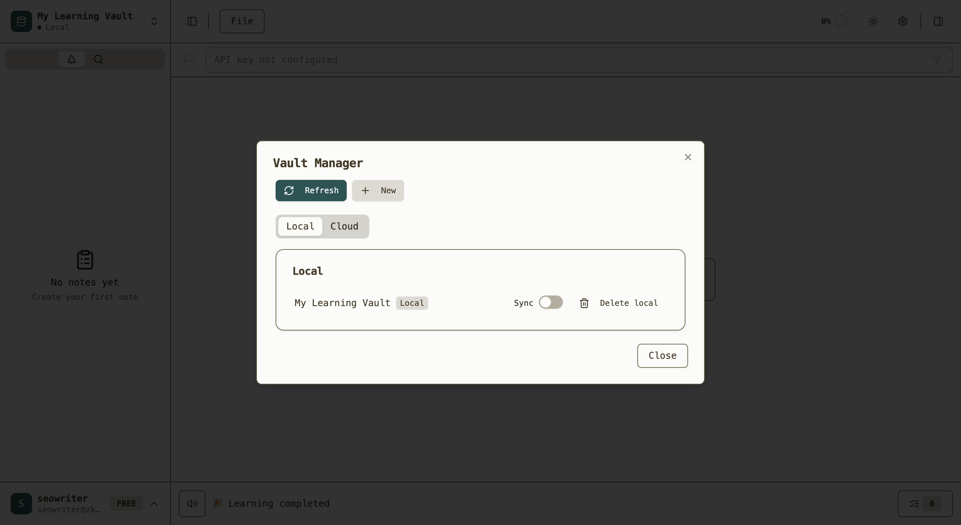Toggle the left sidebar panel icon
Image resolution: width=961 pixels, height=525 pixels.
192,21
